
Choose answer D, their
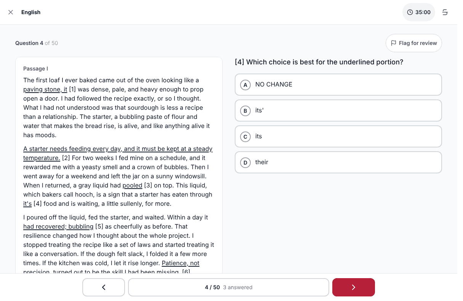[x=338, y=162]
